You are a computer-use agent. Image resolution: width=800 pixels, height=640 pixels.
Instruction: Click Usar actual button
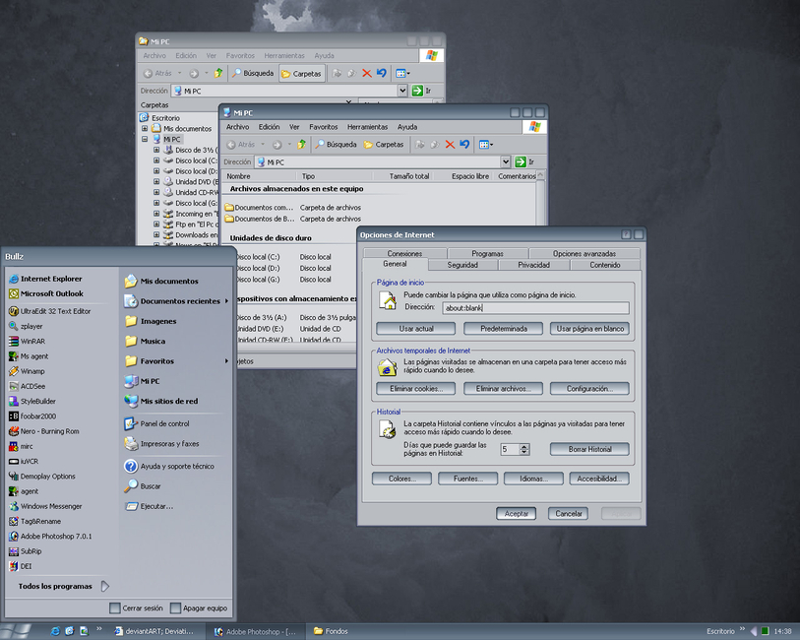[416, 329]
